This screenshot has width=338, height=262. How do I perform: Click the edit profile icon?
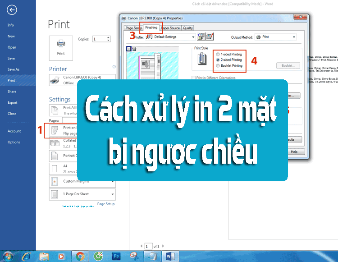pos(210,37)
